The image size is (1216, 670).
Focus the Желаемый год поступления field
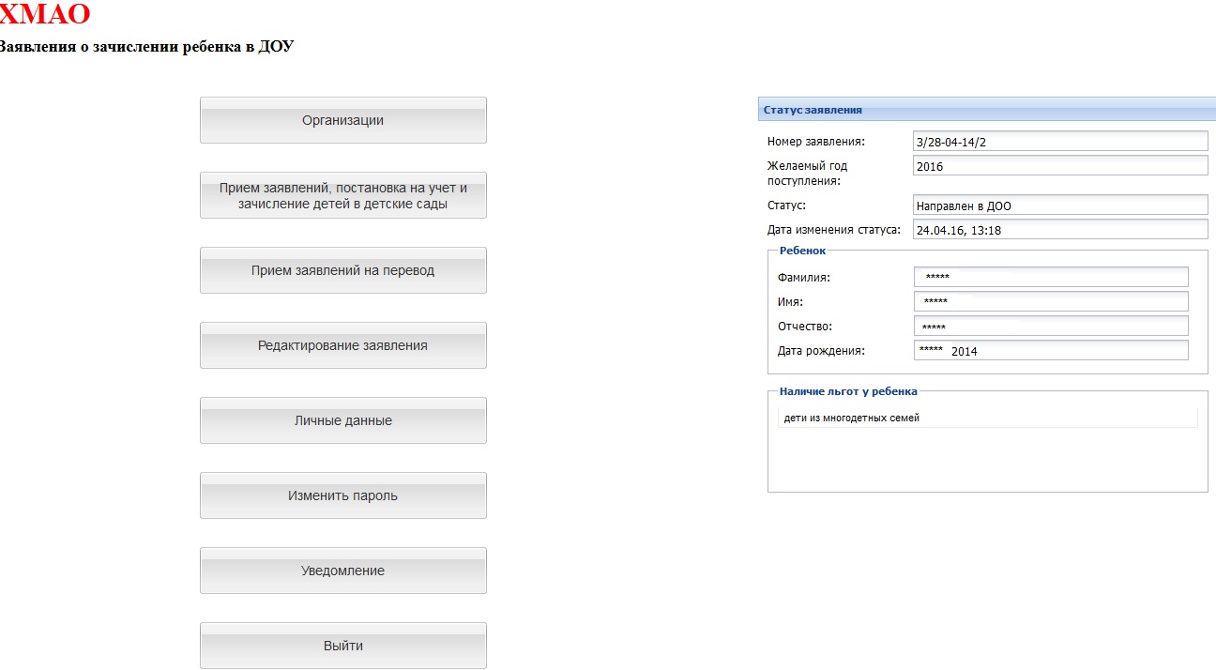[x=1059, y=166]
